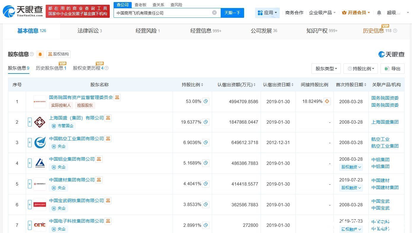
Task: Click the orange shareholder alert bell icon
Action: coord(40,54)
